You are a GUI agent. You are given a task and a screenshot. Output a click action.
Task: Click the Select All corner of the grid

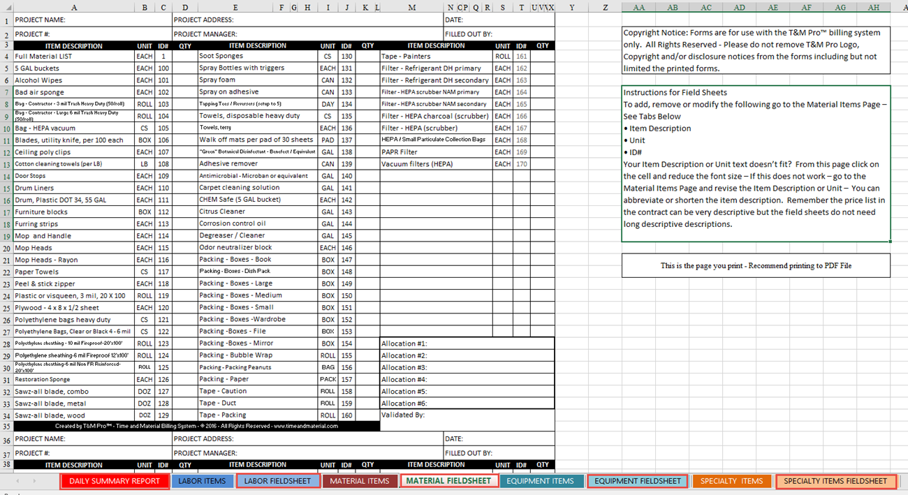[6, 7]
